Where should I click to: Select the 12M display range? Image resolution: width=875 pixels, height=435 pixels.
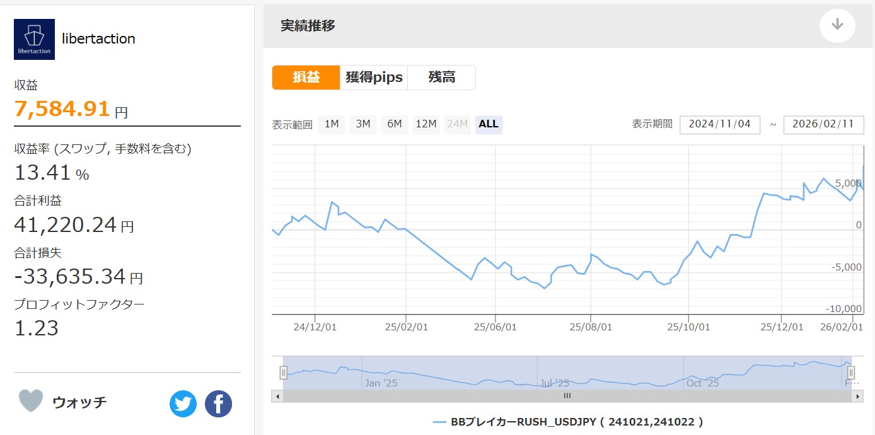pos(426,124)
